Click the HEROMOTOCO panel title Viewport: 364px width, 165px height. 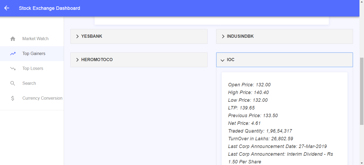coord(97,60)
